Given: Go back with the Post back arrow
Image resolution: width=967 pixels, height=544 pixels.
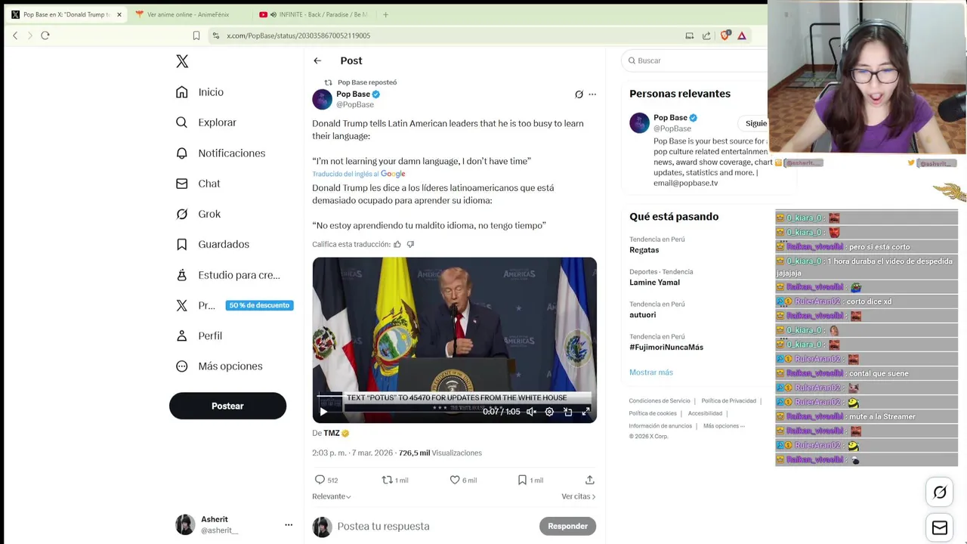Looking at the screenshot, I should click(x=317, y=60).
